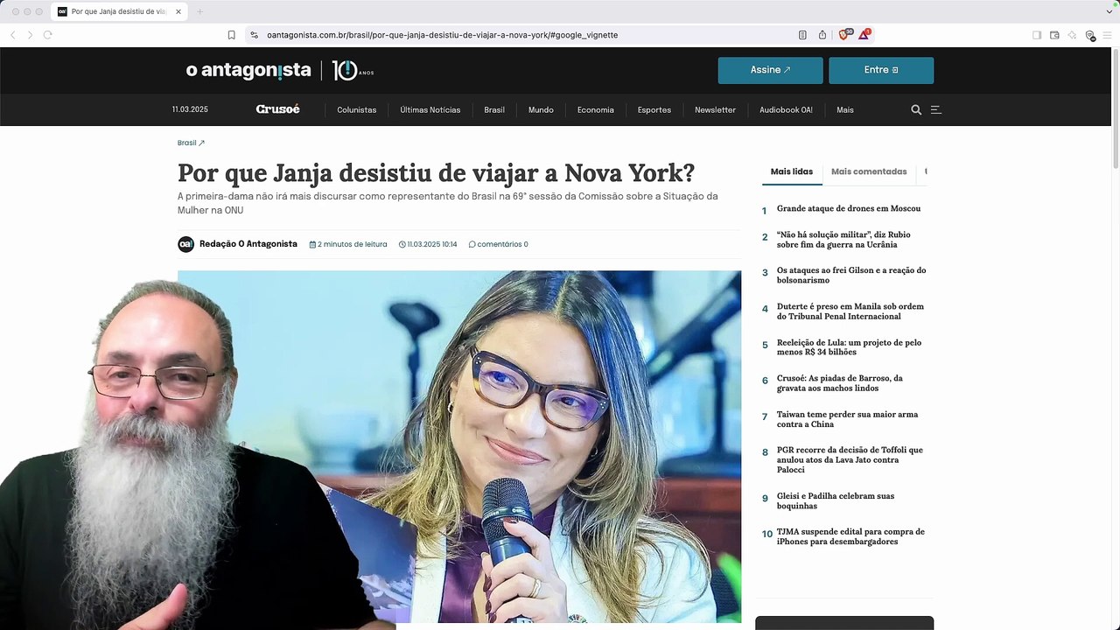The image size is (1120, 630).
Task: Bookmark this page using the bookmark icon
Action: pyautogui.click(x=231, y=35)
